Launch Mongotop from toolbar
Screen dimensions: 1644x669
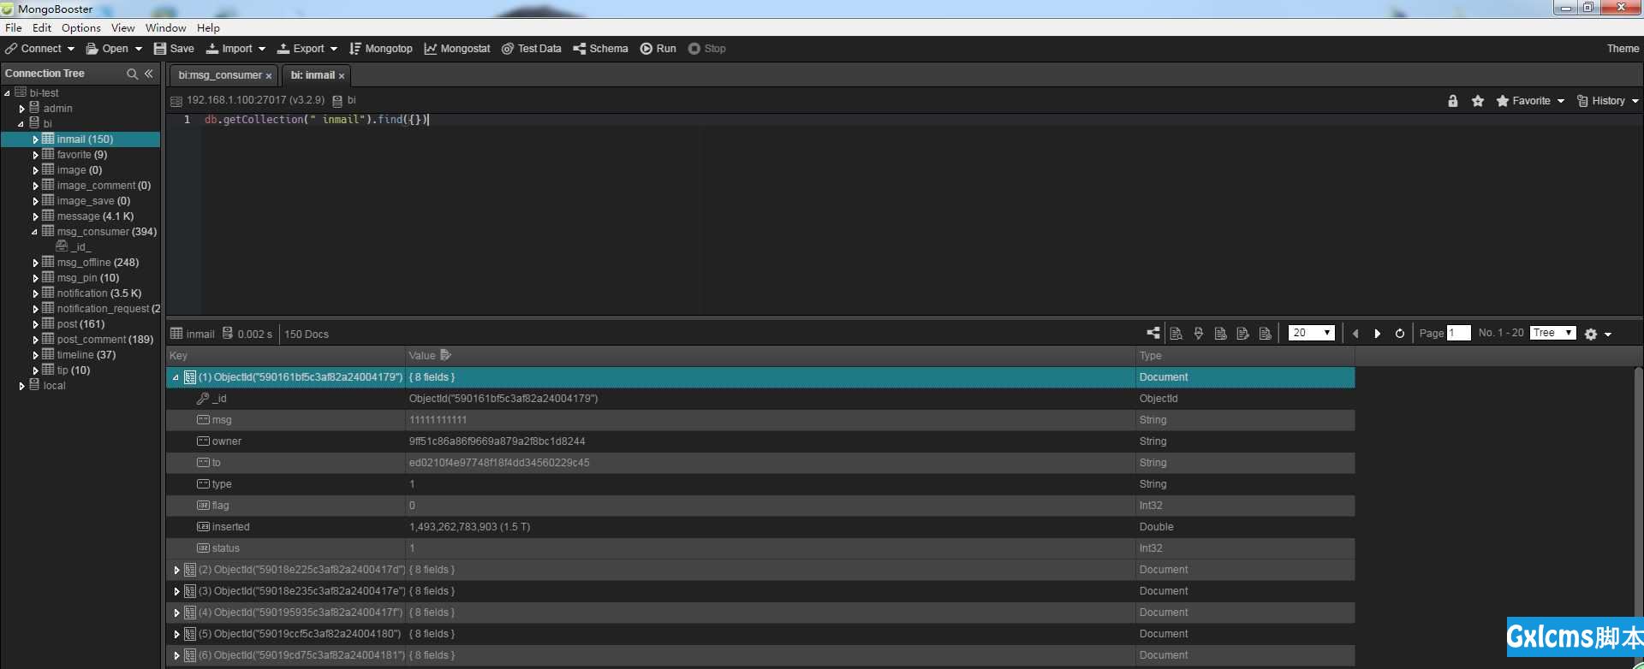coord(380,49)
